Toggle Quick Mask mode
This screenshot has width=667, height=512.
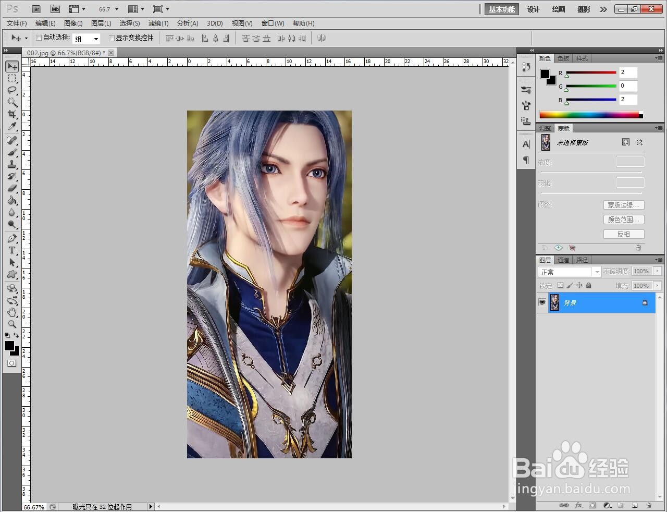point(12,363)
